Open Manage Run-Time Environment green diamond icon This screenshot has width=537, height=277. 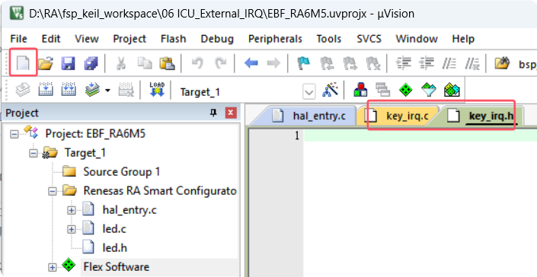[405, 90]
